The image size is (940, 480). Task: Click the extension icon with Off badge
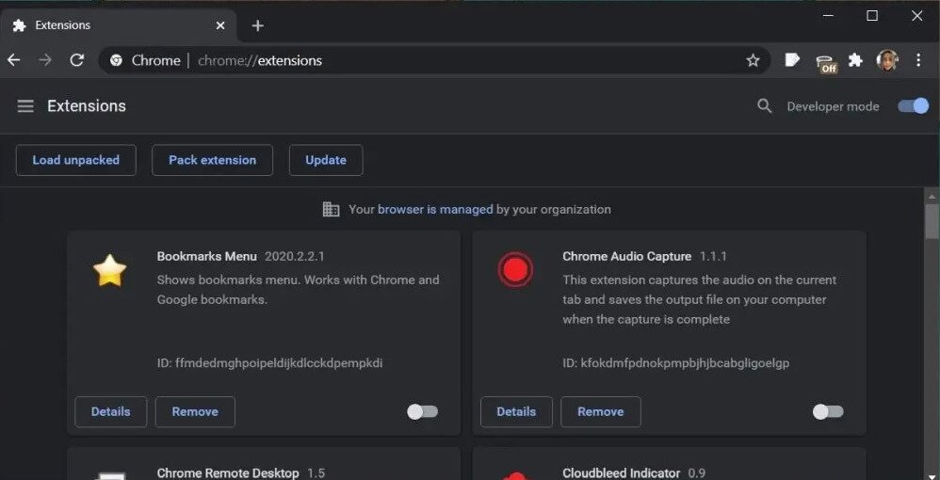click(x=825, y=62)
